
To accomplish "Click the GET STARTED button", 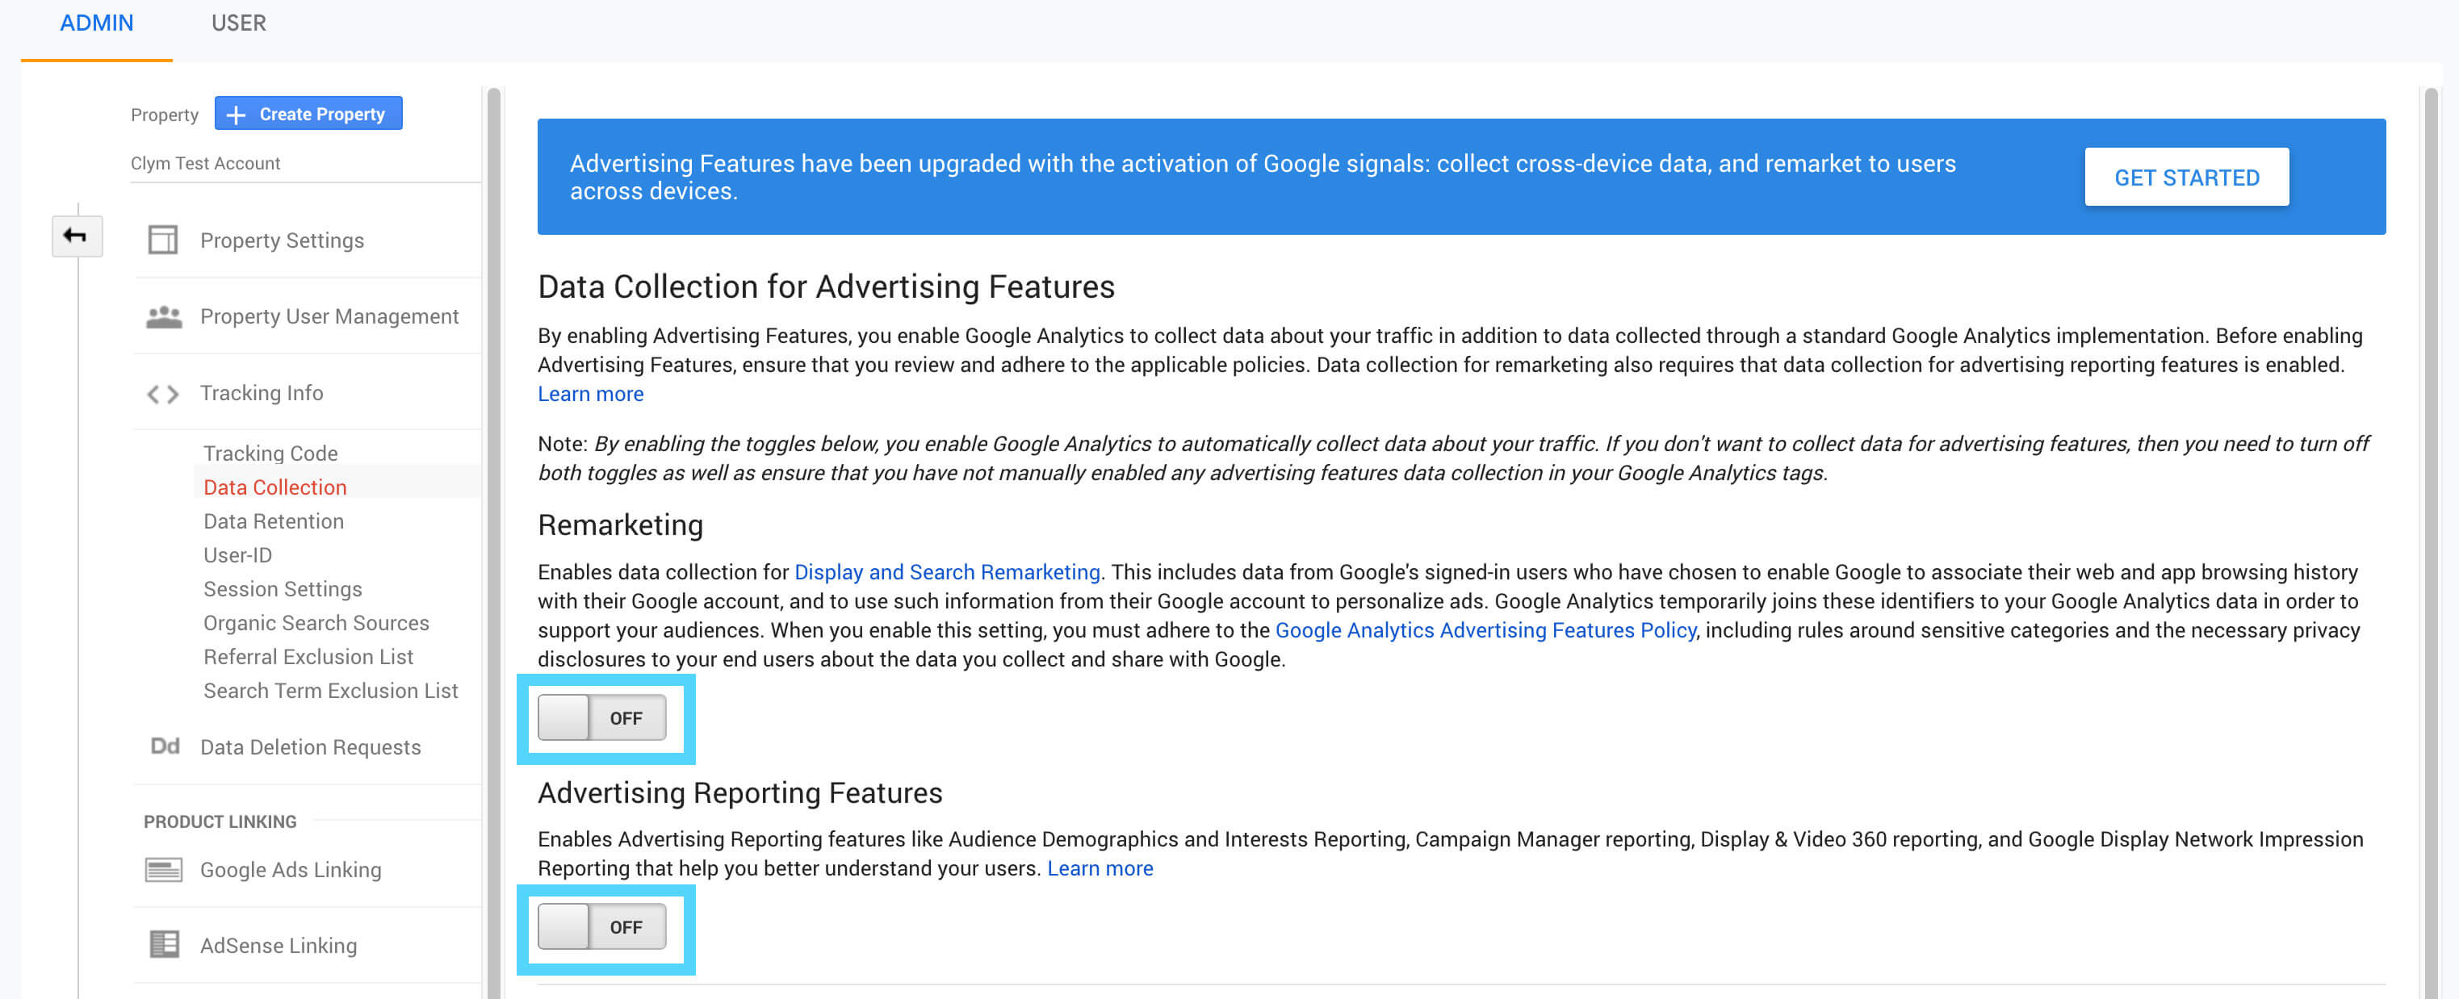I will 2186,178.
